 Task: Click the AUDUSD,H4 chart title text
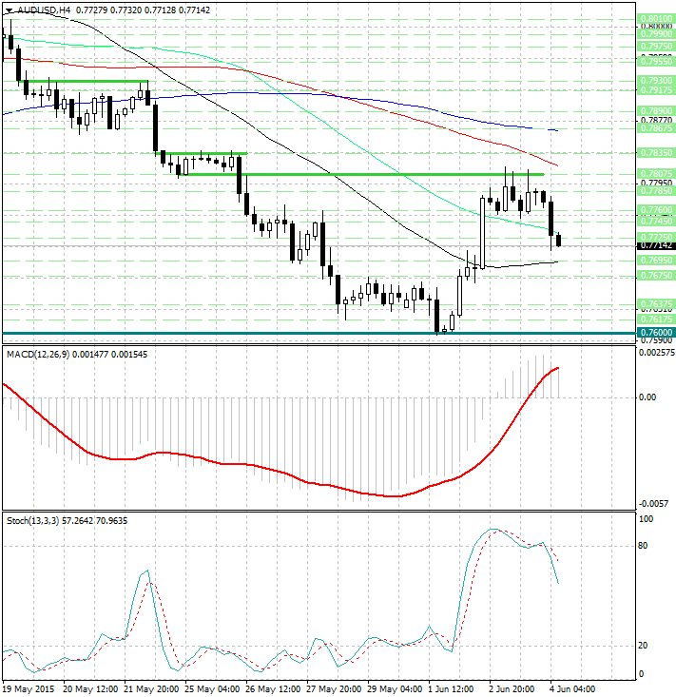tap(42, 10)
